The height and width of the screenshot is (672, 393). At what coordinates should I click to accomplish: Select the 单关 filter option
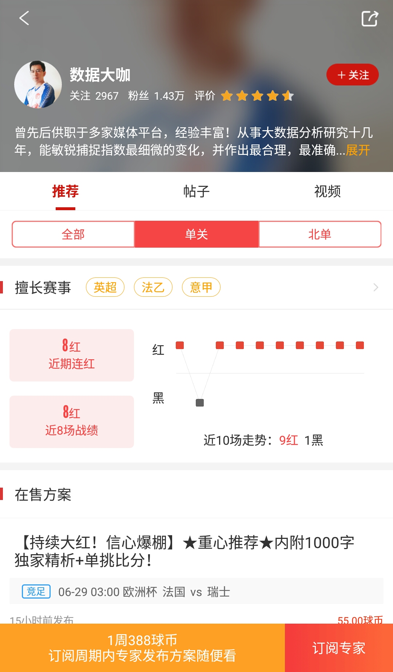(196, 234)
